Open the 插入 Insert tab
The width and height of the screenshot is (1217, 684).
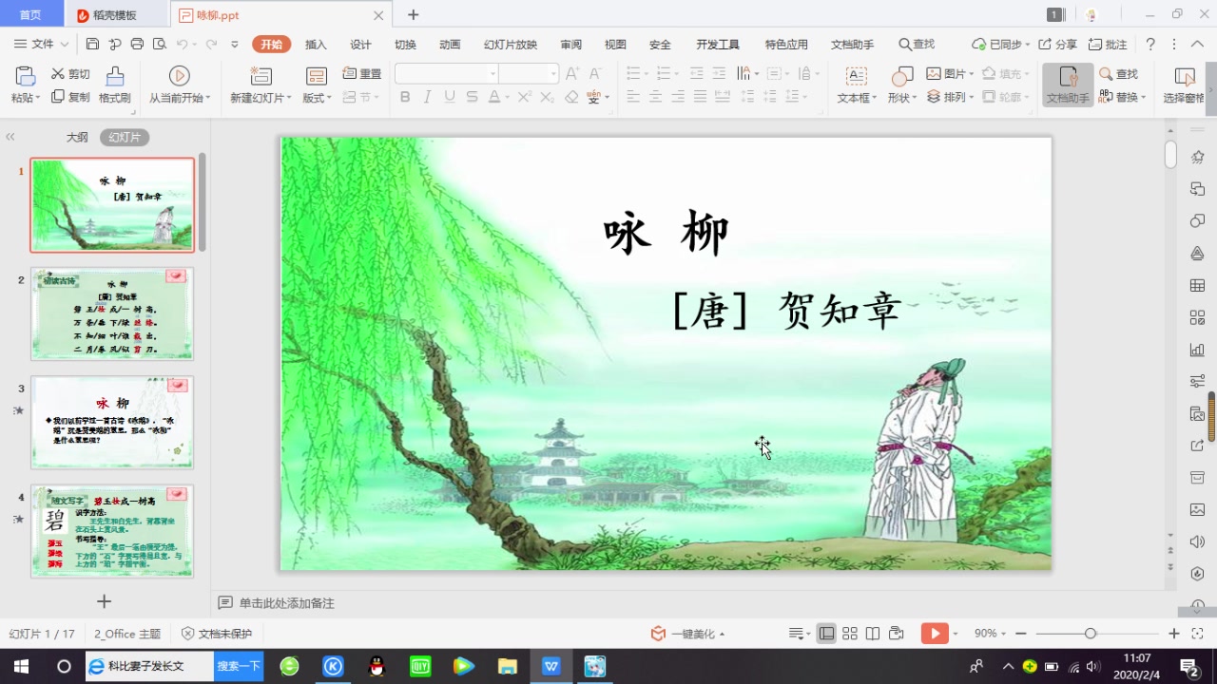tap(316, 44)
